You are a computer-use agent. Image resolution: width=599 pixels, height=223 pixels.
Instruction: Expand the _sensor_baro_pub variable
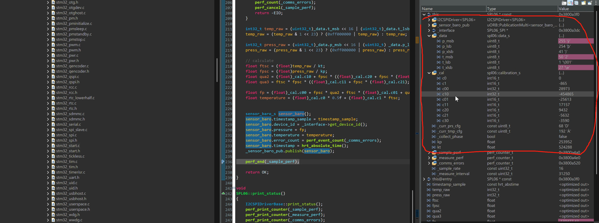tap(429, 25)
